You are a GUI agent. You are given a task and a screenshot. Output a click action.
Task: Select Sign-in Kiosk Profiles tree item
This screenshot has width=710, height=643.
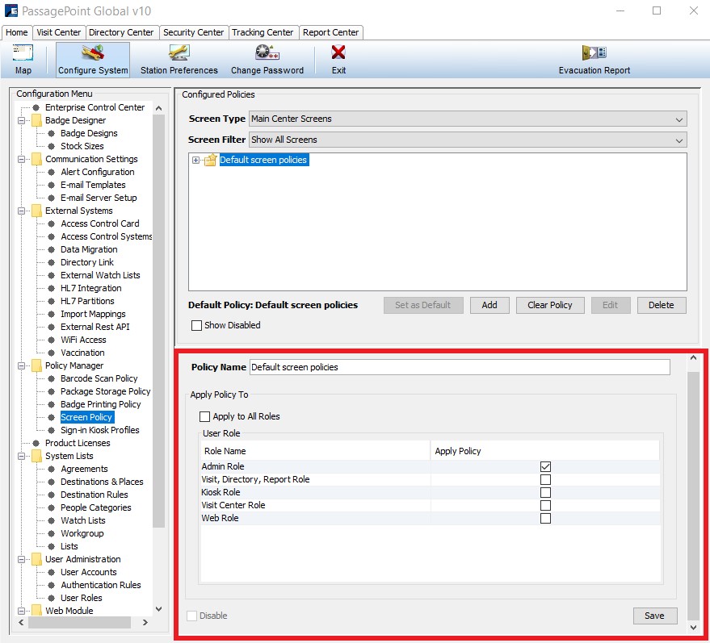pyautogui.click(x=100, y=430)
